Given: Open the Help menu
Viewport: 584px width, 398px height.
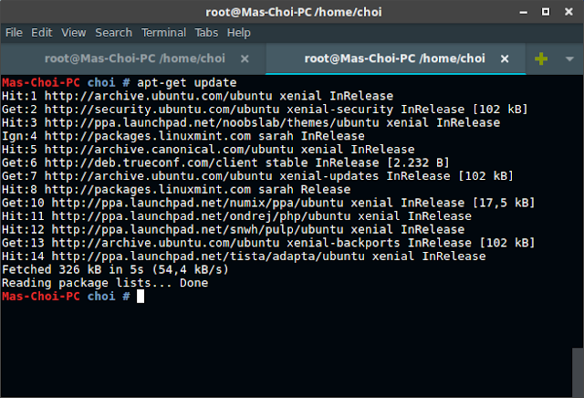Looking at the screenshot, I should click(239, 33).
